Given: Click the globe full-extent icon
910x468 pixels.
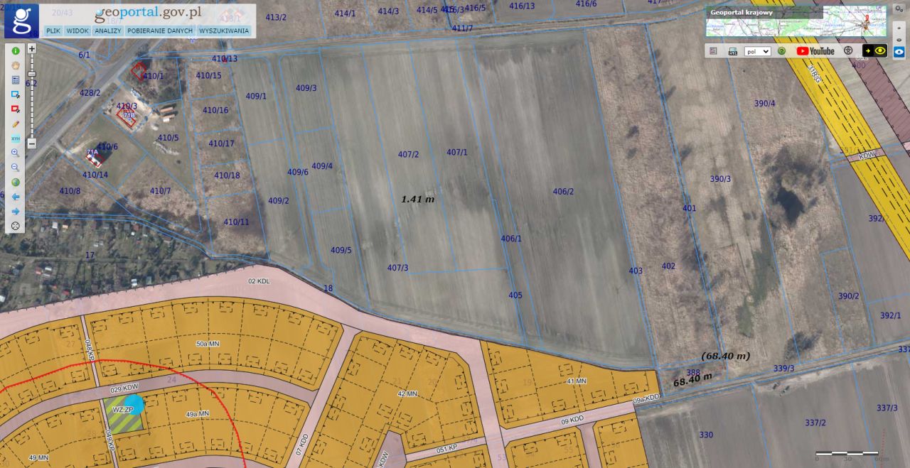Looking at the screenshot, I should [x=15, y=182].
